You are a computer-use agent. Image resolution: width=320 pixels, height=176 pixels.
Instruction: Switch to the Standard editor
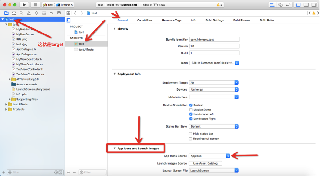coord(272,5)
